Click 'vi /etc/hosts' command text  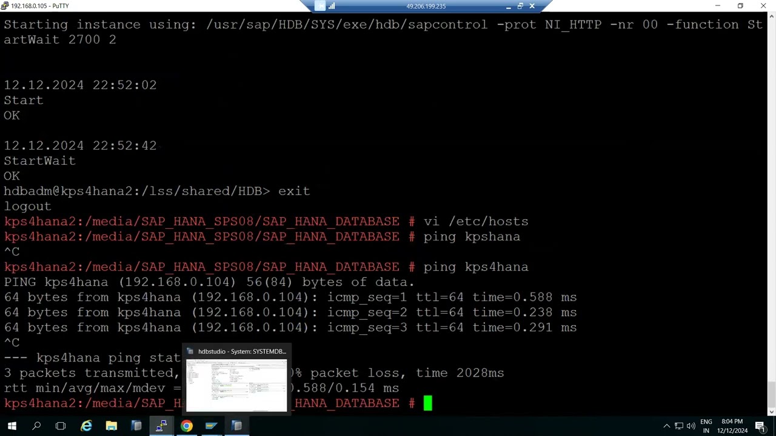tap(476, 222)
